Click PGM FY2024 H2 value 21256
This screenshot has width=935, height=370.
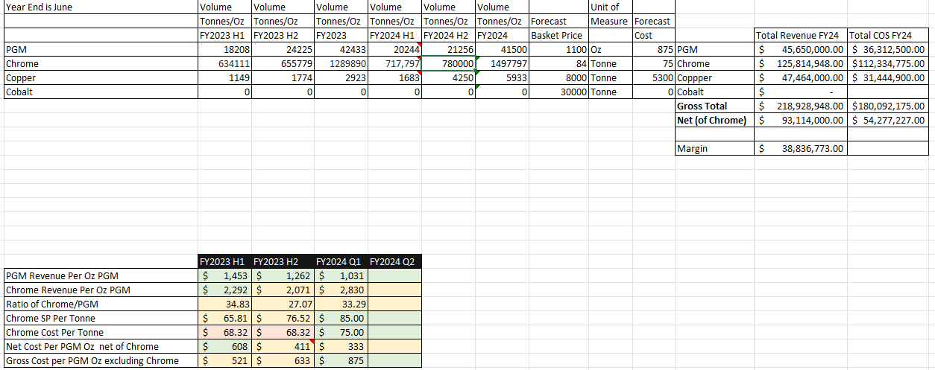point(449,50)
